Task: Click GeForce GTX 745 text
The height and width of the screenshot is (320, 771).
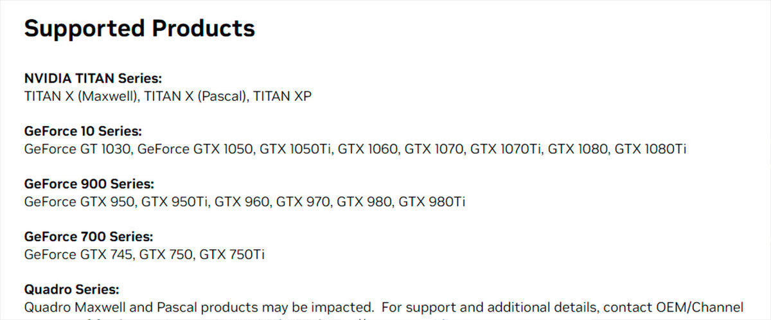Action: [x=78, y=254]
